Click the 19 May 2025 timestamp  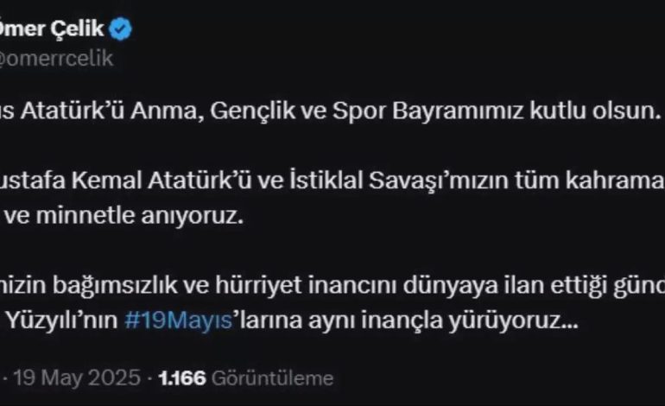tap(77, 377)
